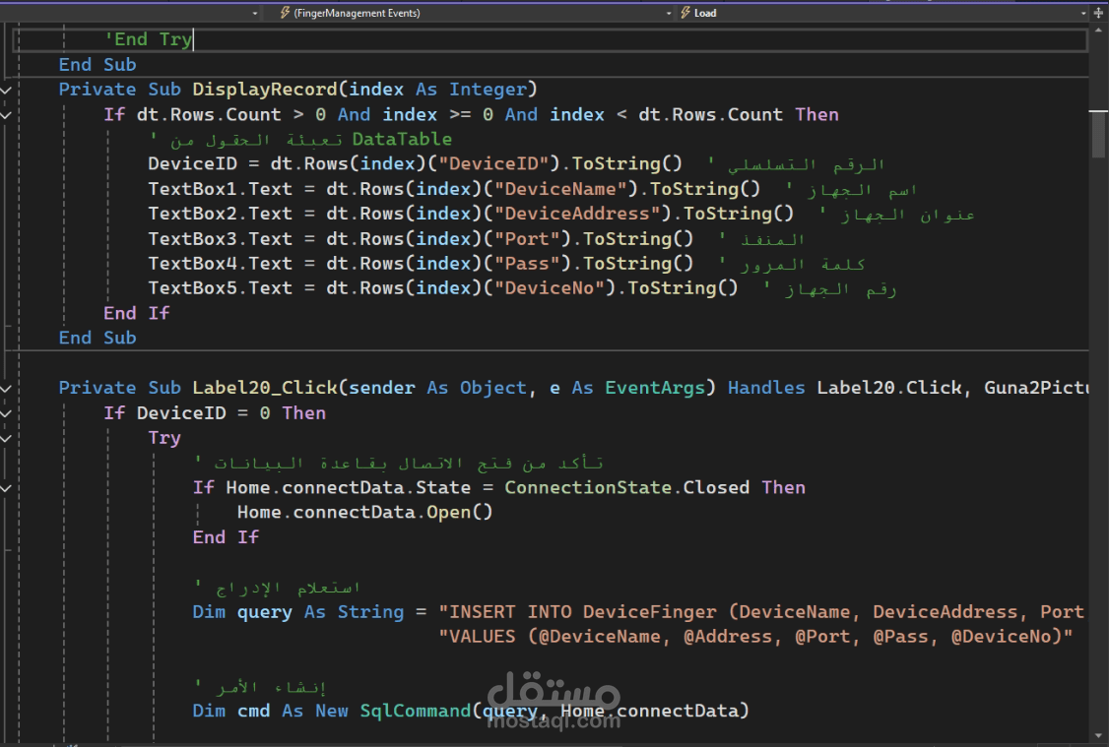This screenshot has width=1109, height=747.
Task: Click the "Port" string in TextBox3 line
Action: pyautogui.click(x=526, y=239)
